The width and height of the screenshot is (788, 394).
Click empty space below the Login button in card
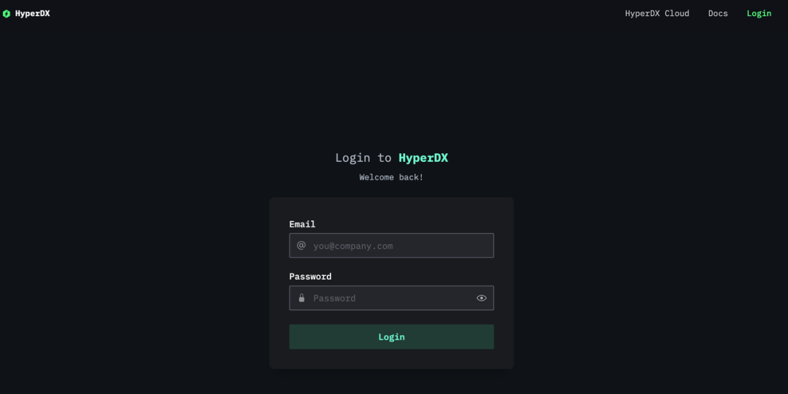click(x=391, y=359)
